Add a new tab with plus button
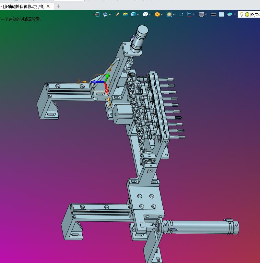The image size is (260, 263). (58, 7)
